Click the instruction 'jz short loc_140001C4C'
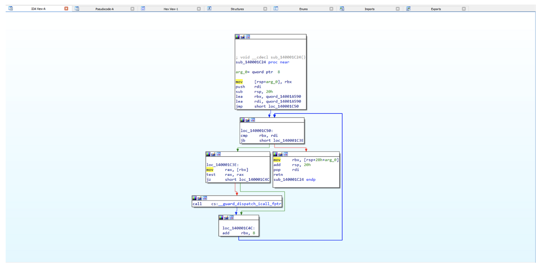This screenshot has width=541, height=265. click(238, 180)
